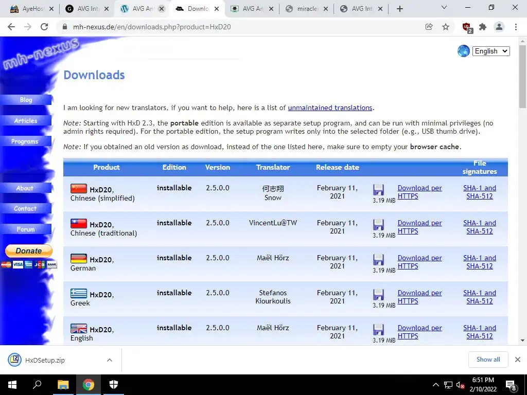Open SHA-1 and SHA-512 link for Greek
Screen dimensions: 527x395
pos(480,297)
